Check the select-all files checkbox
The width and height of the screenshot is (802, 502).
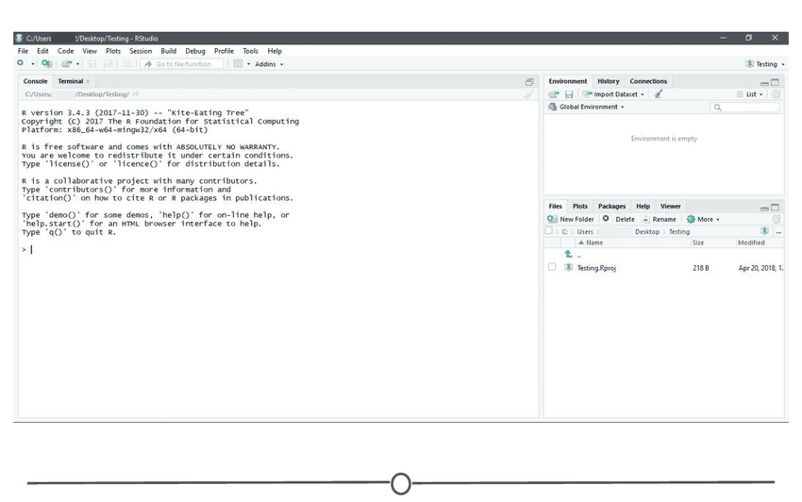point(549,231)
